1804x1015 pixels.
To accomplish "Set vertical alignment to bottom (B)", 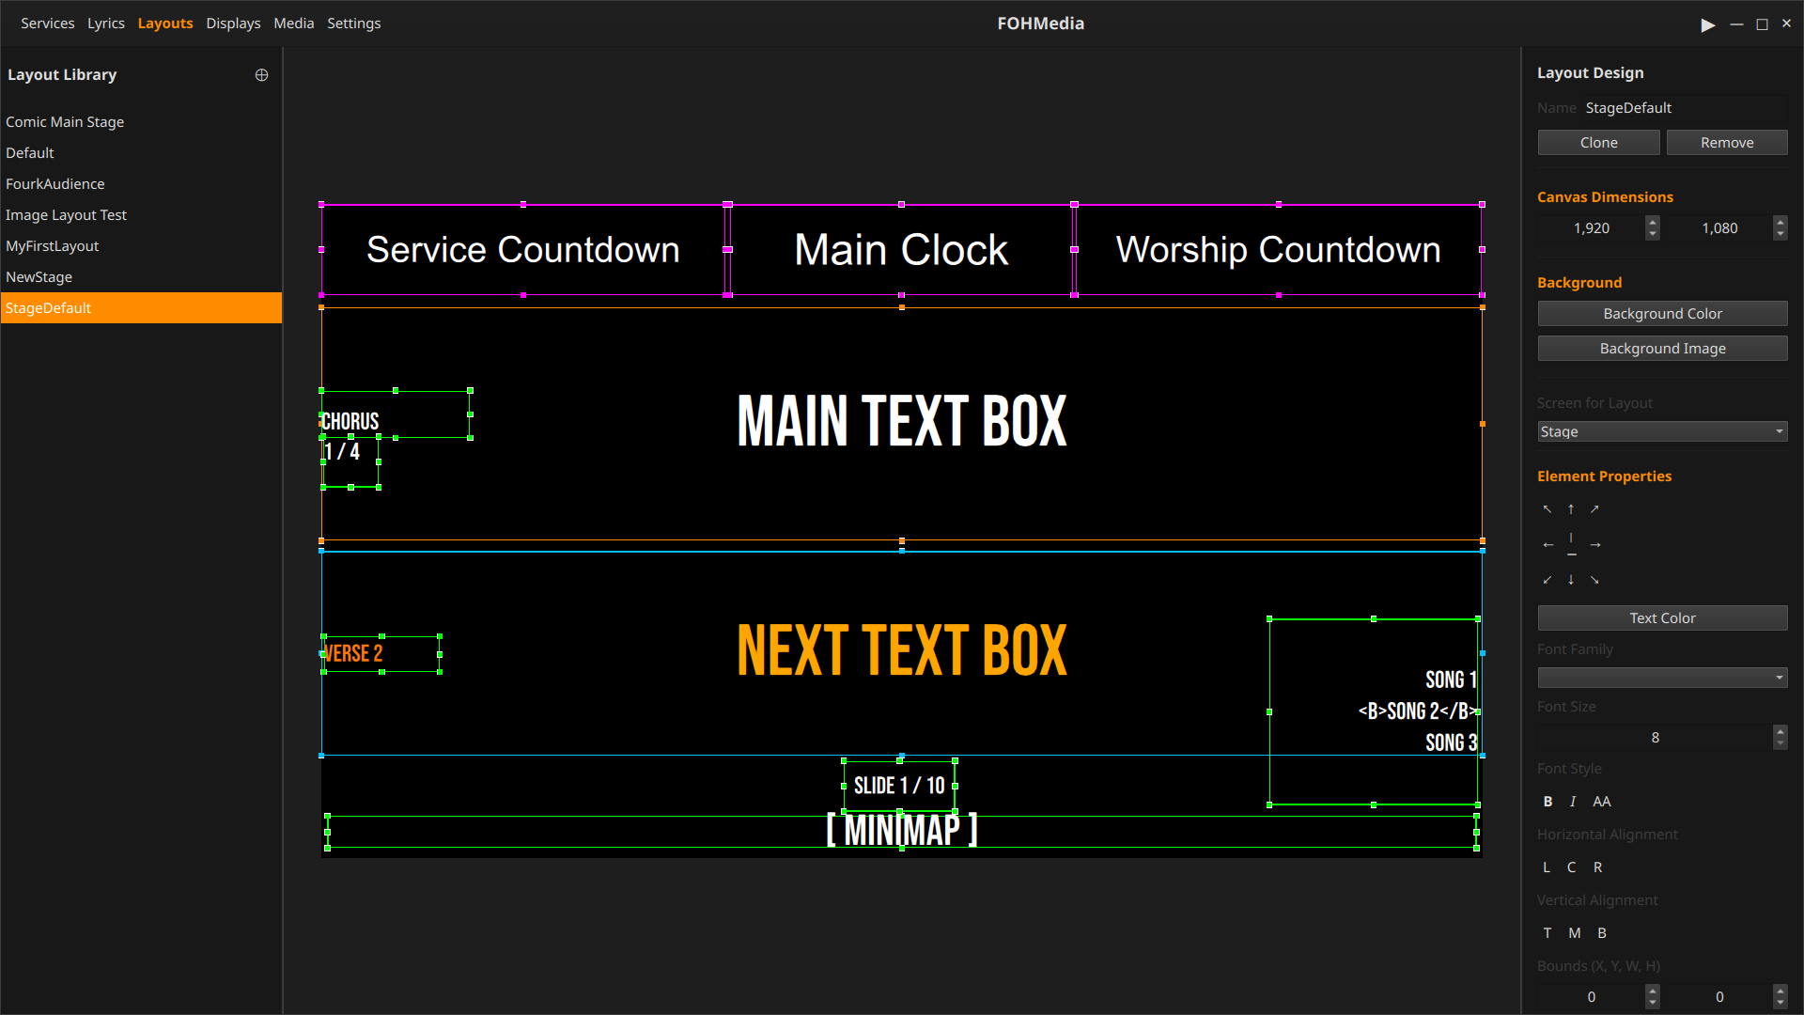I will pyautogui.click(x=1602, y=933).
